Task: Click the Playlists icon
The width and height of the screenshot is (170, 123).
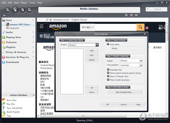Action: (x=4, y=47)
